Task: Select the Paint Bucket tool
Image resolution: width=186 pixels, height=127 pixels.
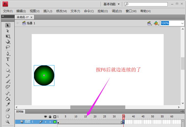Action: [8, 99]
